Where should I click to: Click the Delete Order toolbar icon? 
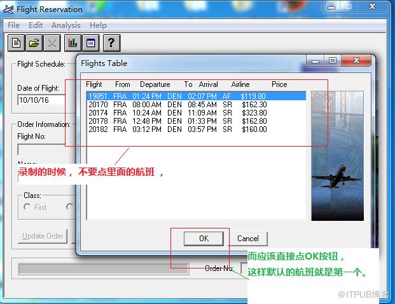click(x=52, y=43)
